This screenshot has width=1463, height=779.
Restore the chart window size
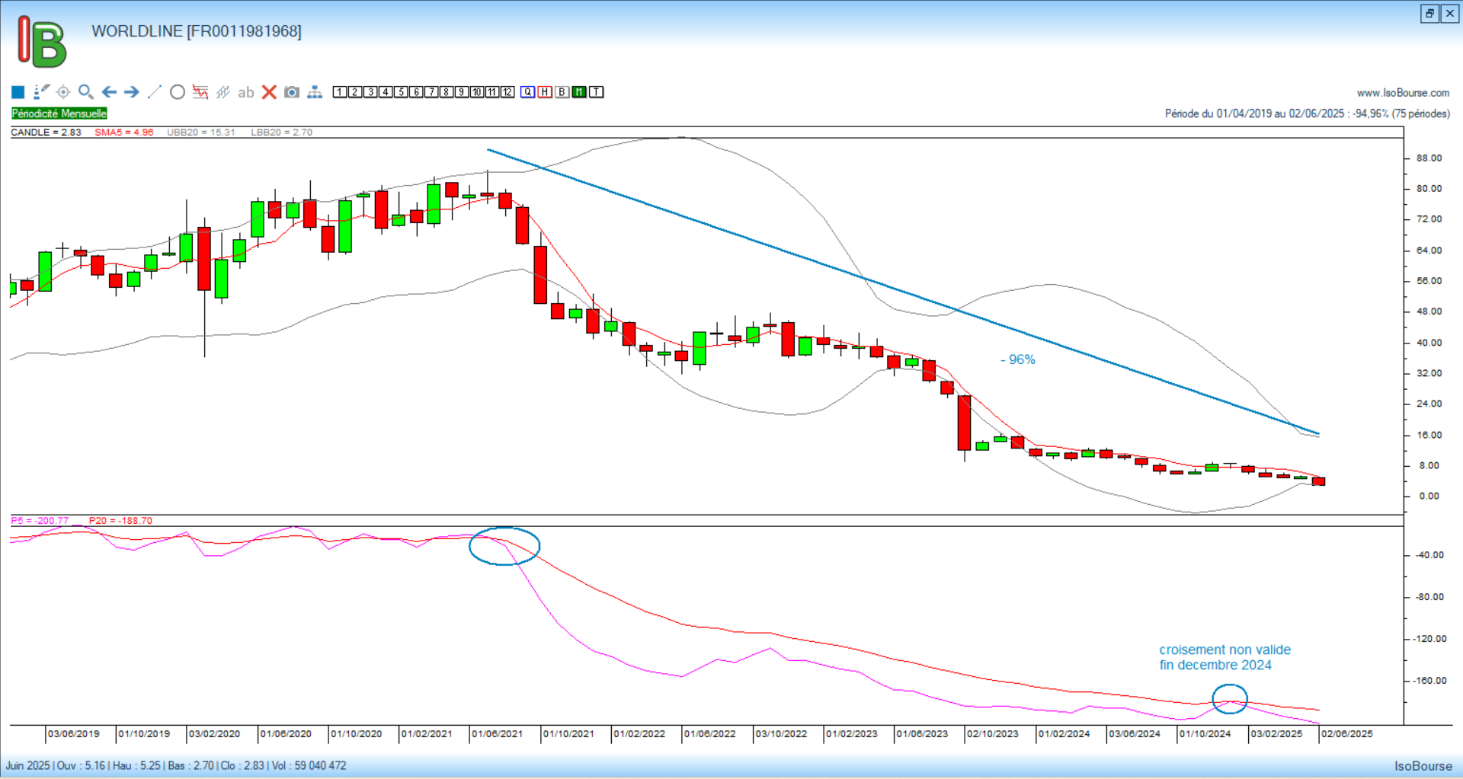[1429, 13]
